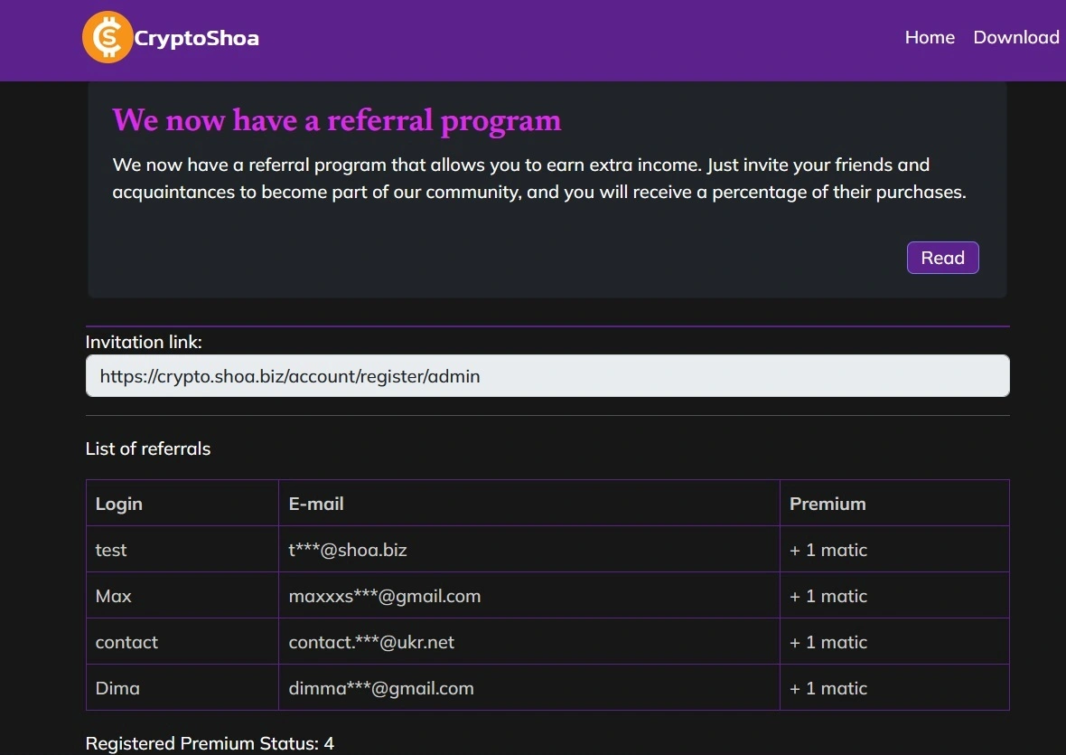1066x755 pixels.
Task: Select the invitation link input field
Action: click(x=547, y=375)
